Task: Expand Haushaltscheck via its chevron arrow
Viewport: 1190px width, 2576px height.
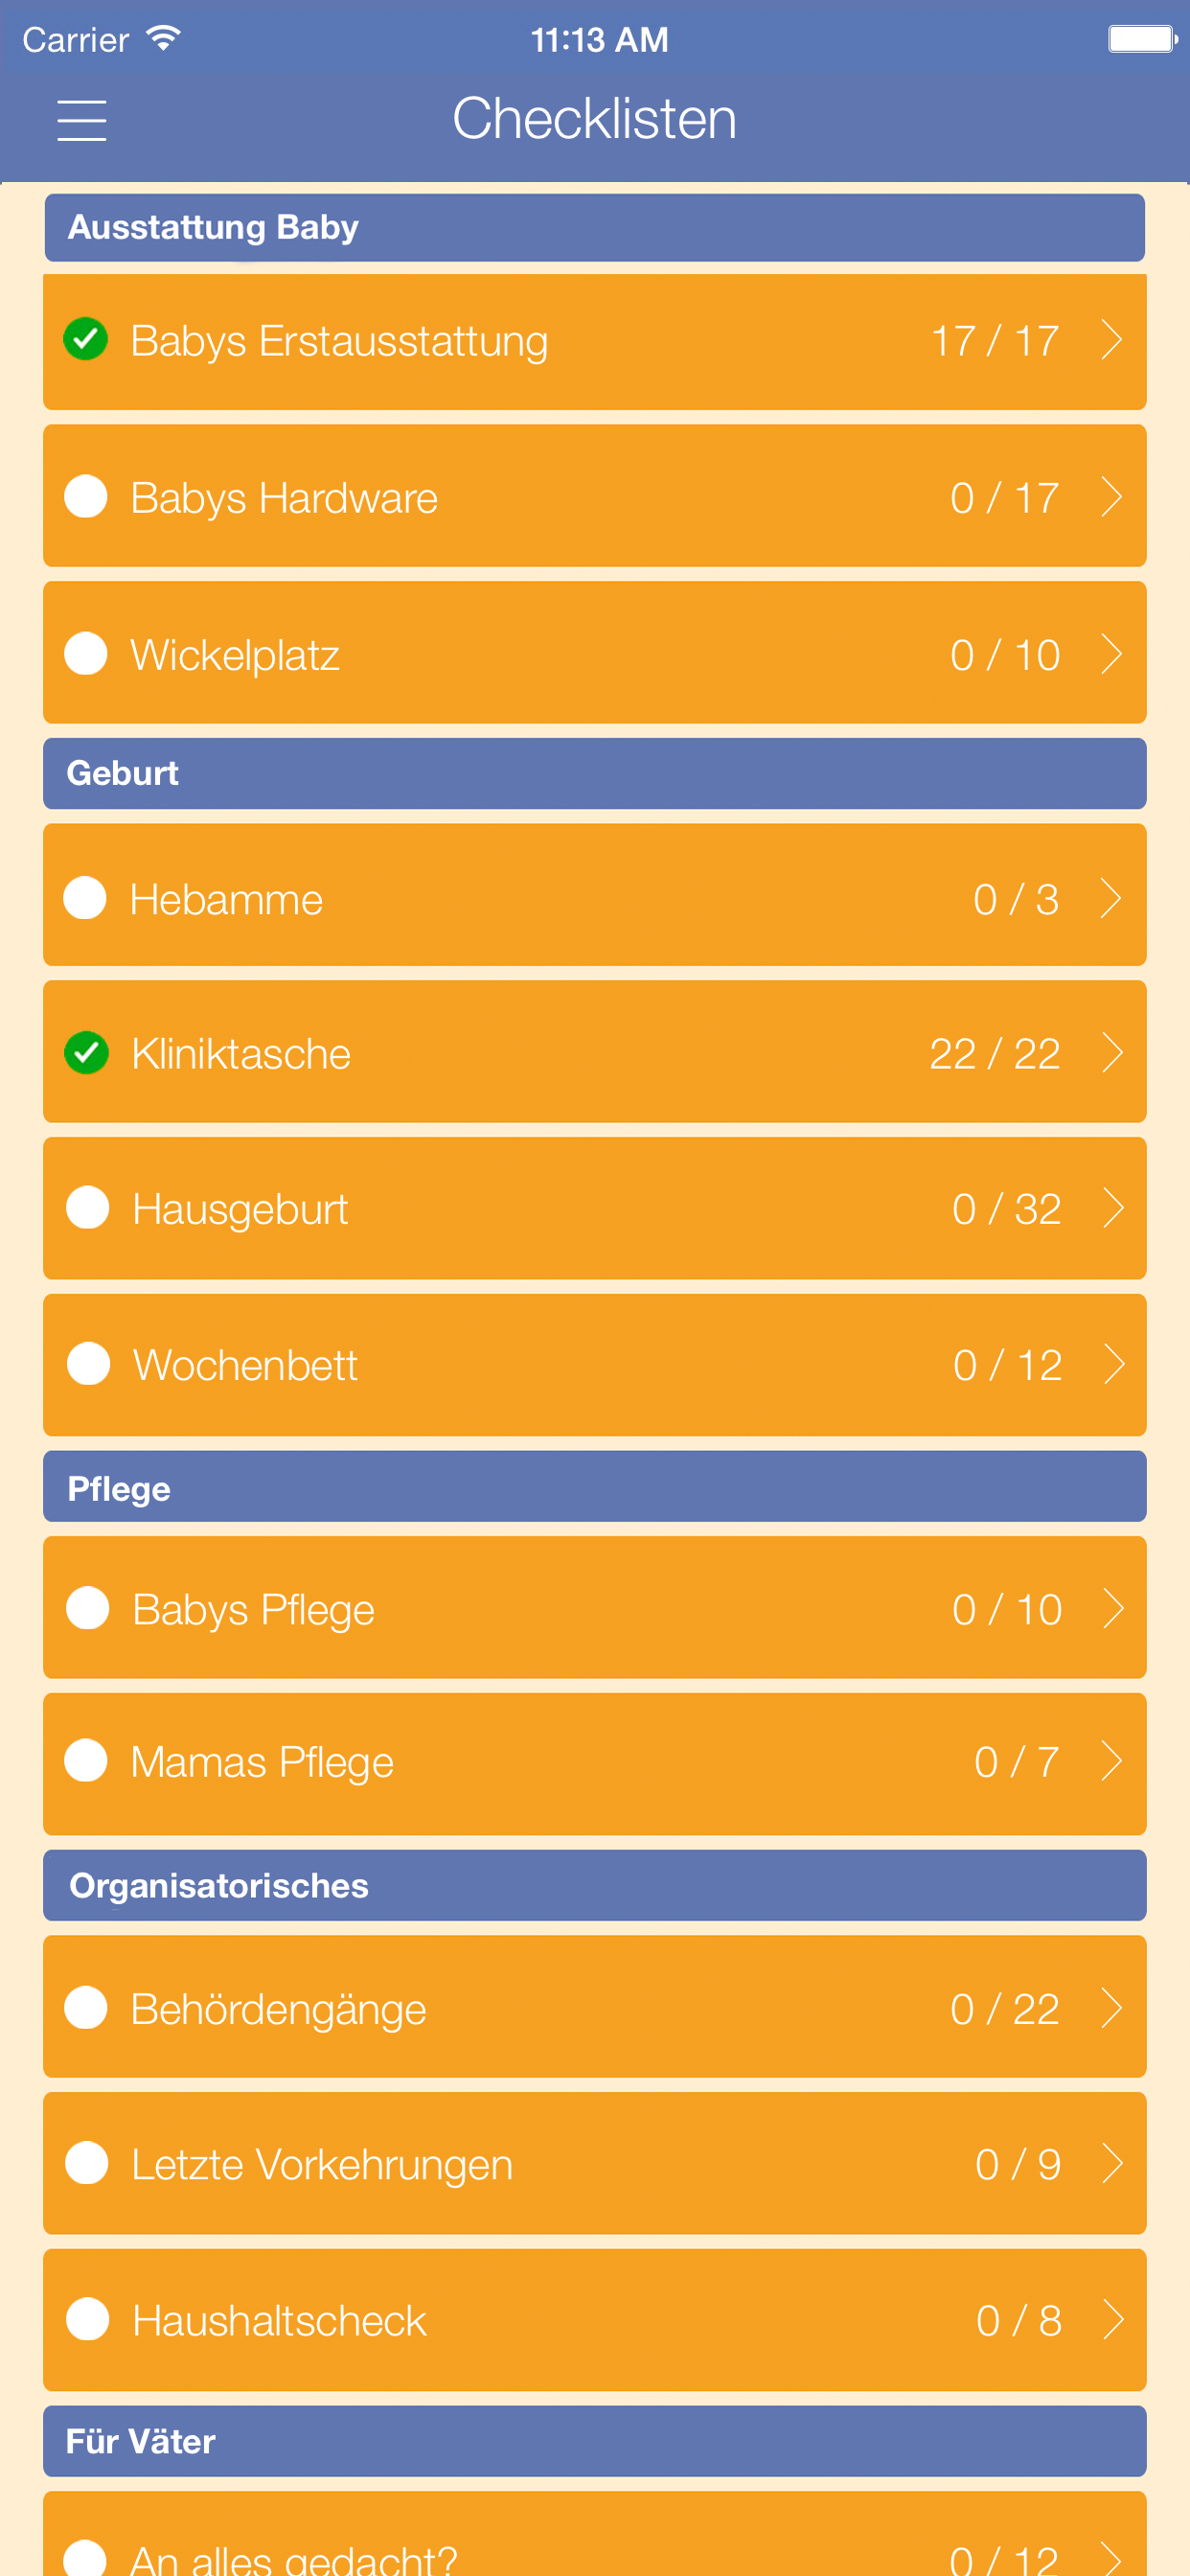Action: (1113, 2319)
